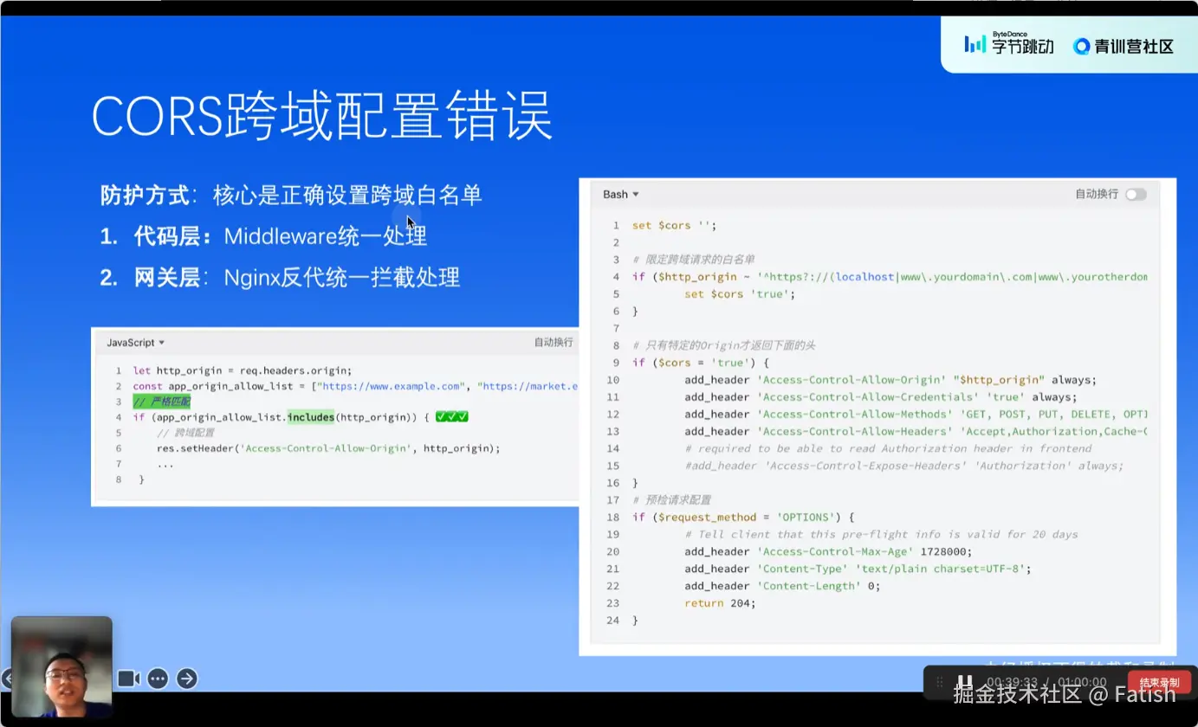
Task: Open the Bash language dropdown
Action: [x=621, y=195]
